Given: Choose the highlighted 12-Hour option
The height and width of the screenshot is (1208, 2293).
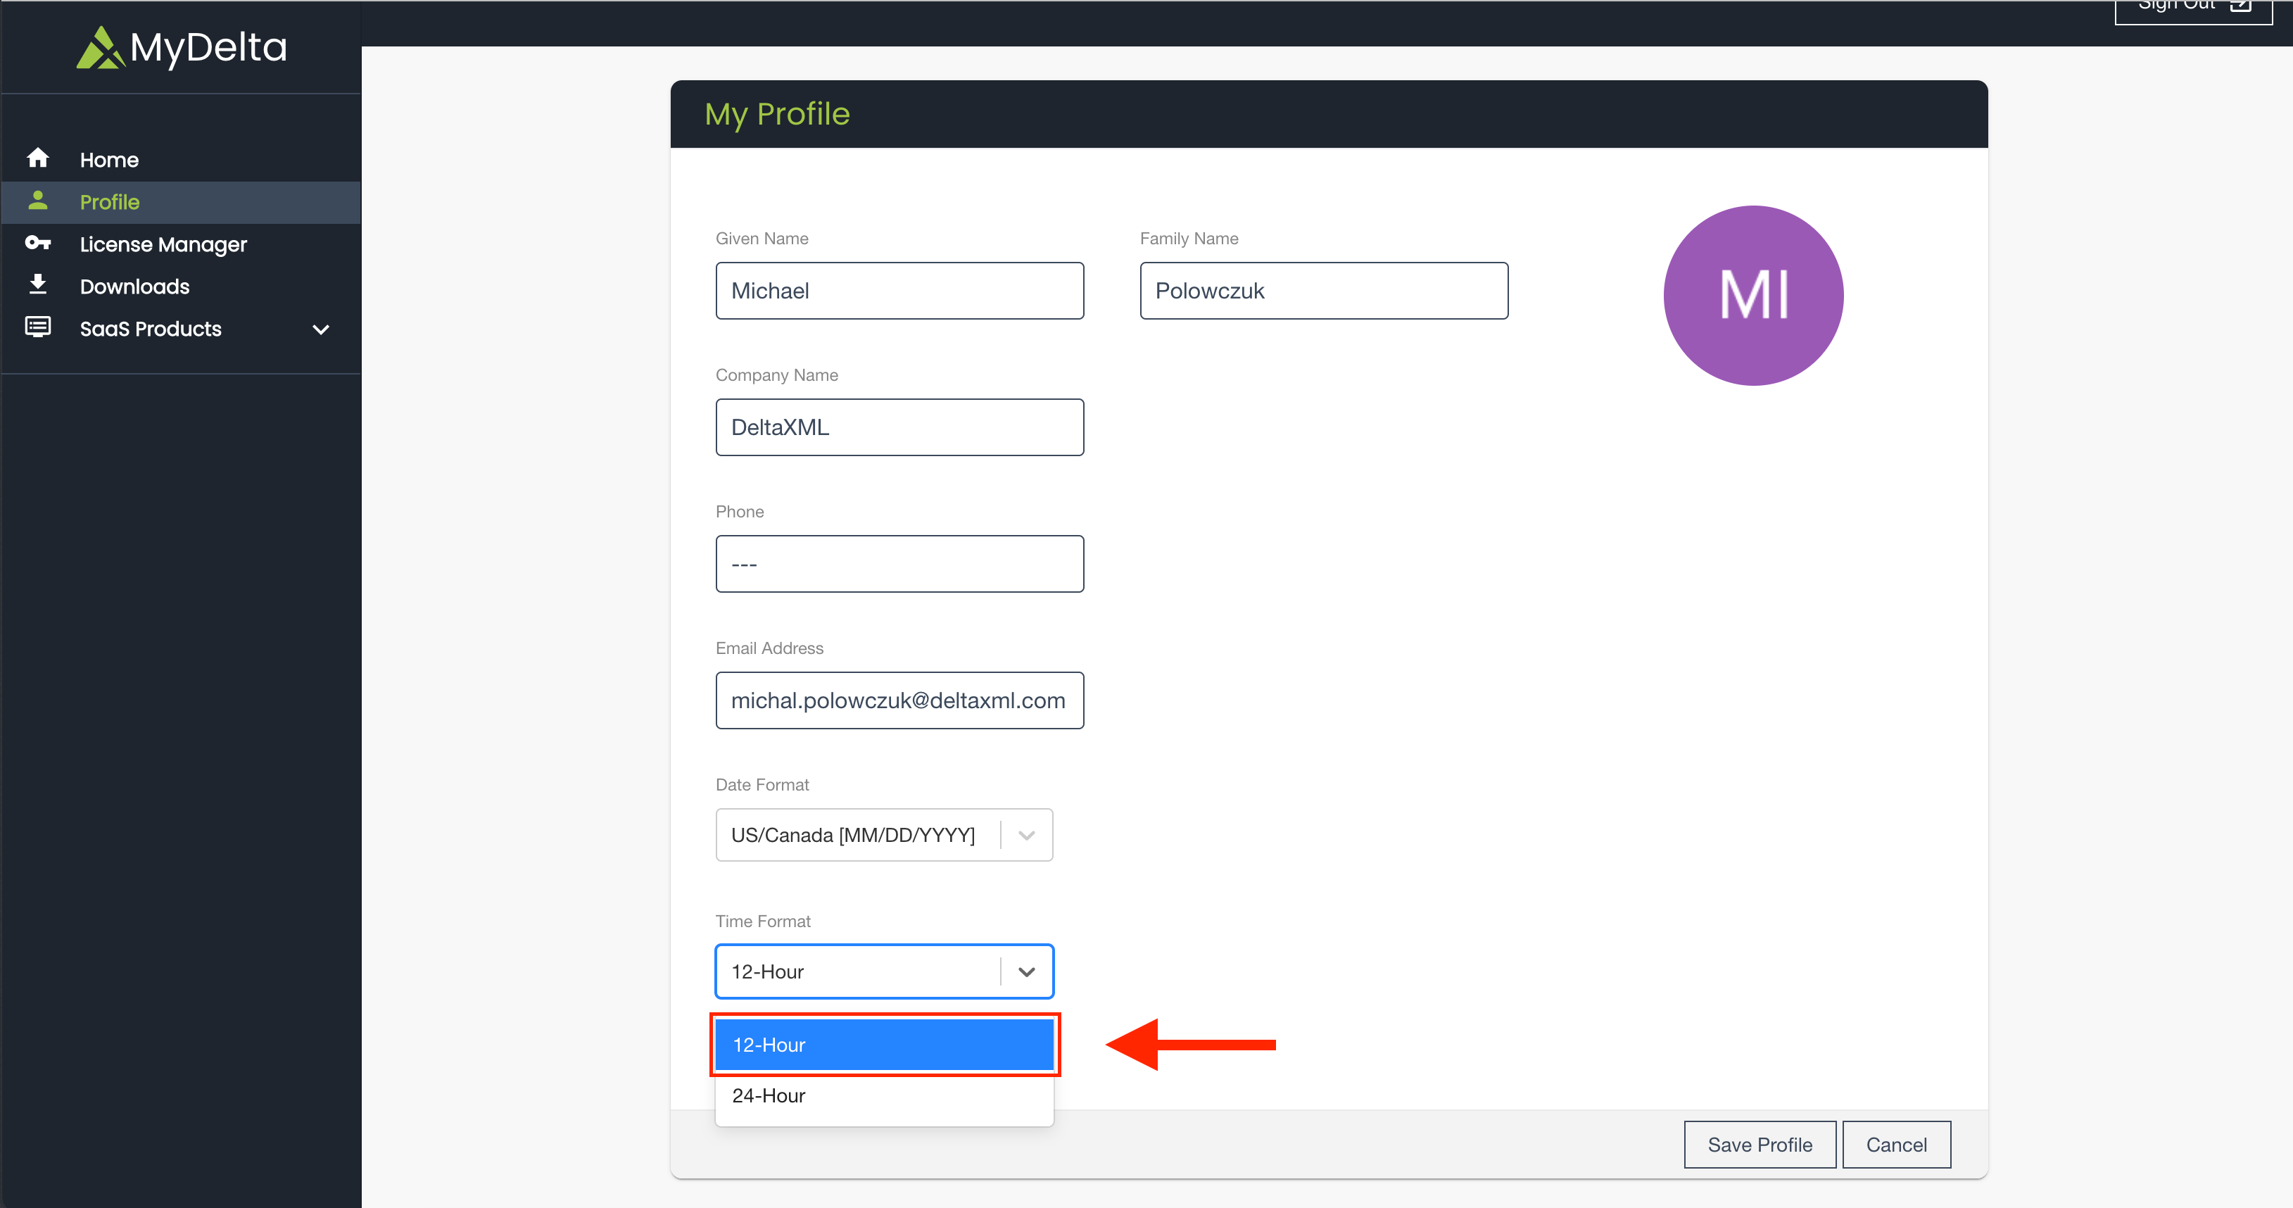Looking at the screenshot, I should (884, 1044).
